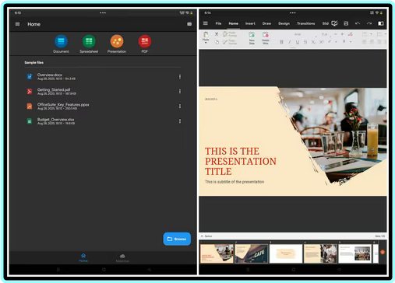Switch to the Draw ribbon tab
Screen dimensions: 395x283
click(266, 23)
